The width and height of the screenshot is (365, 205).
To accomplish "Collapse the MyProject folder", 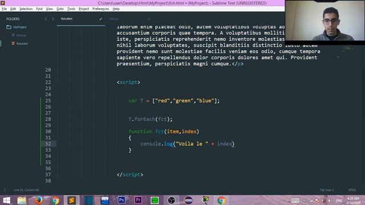I will pos(17,27).
